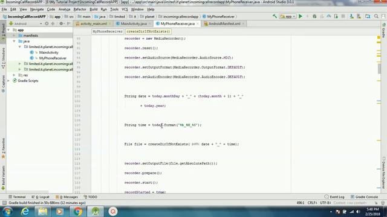Collapse the java folder node
Viewport: 387px width, 217px height.
click(15, 41)
